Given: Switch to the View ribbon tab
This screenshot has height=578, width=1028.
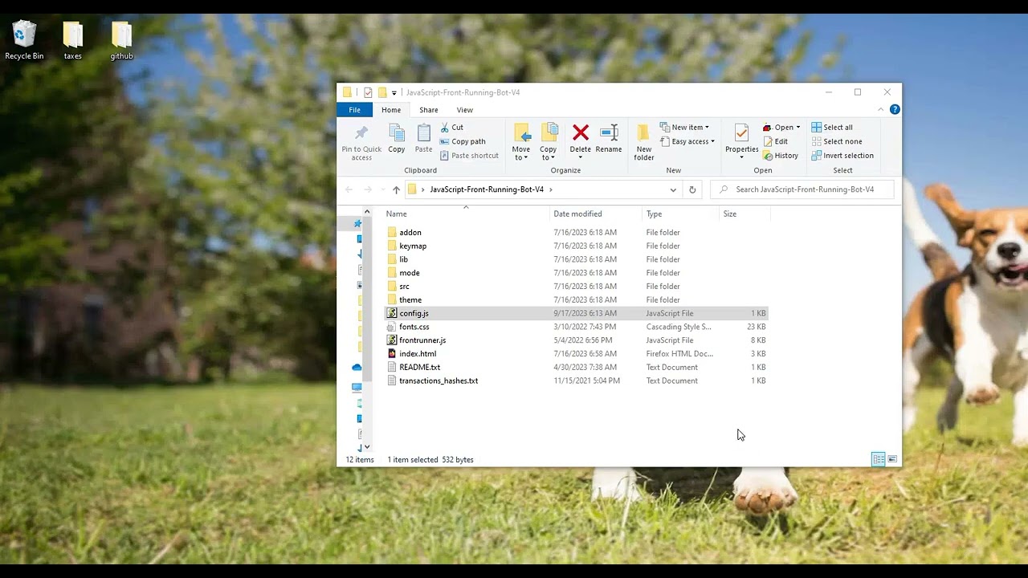Looking at the screenshot, I should click(x=465, y=110).
